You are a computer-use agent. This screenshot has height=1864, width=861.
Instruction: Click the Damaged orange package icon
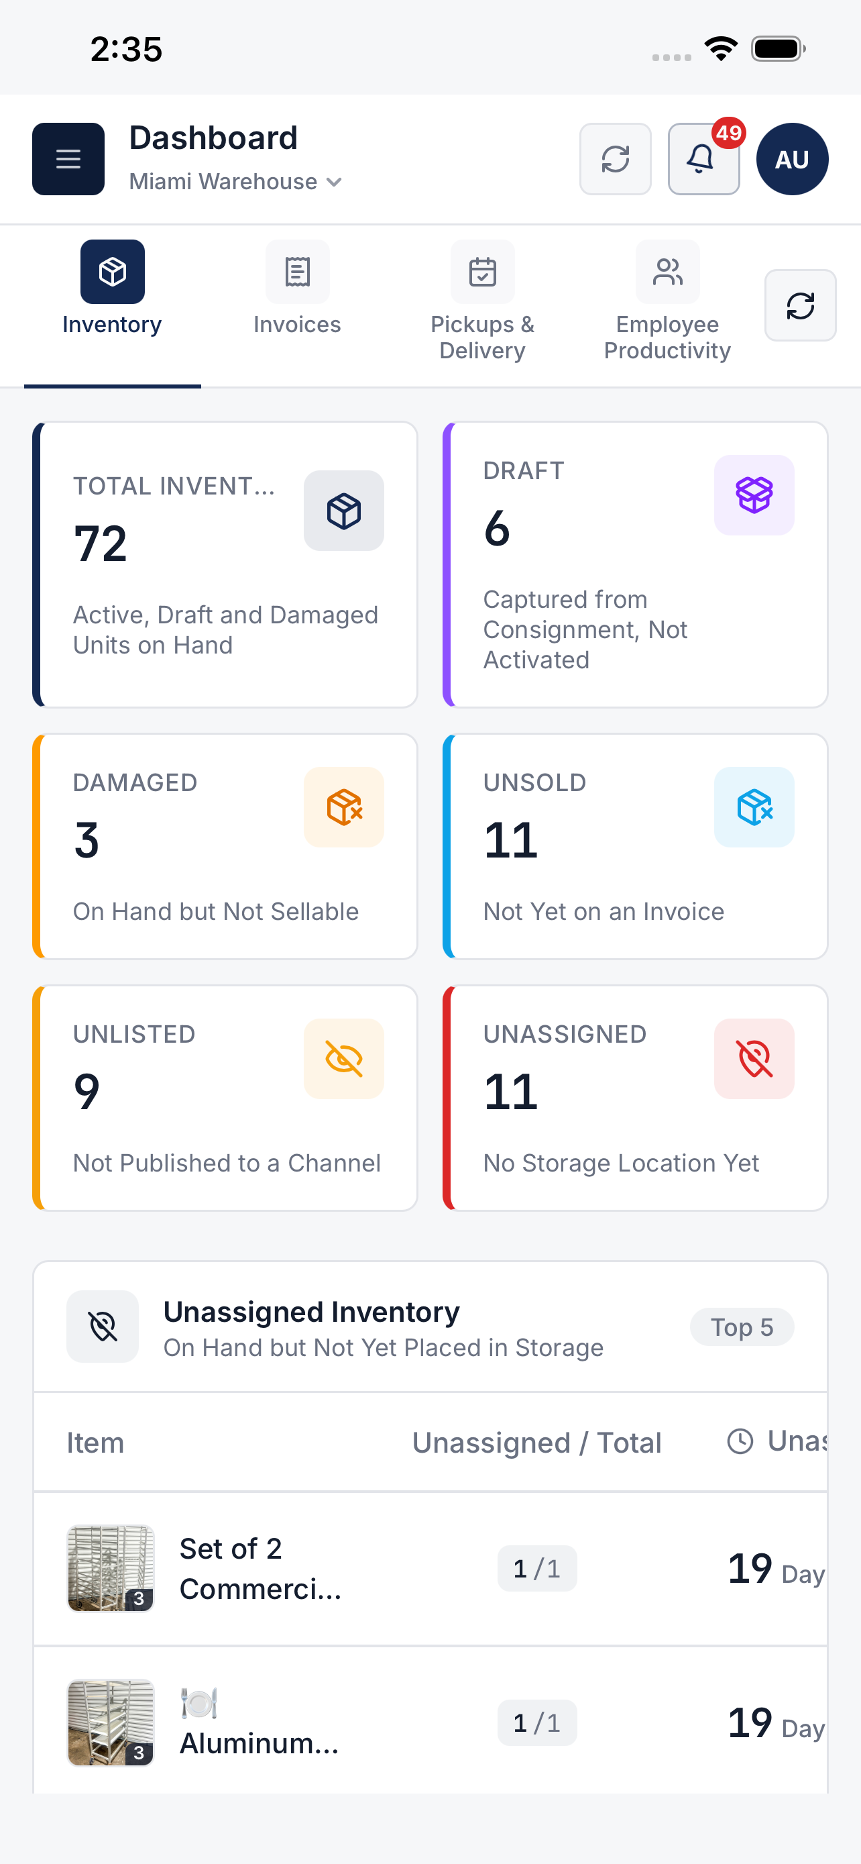pyautogui.click(x=343, y=807)
